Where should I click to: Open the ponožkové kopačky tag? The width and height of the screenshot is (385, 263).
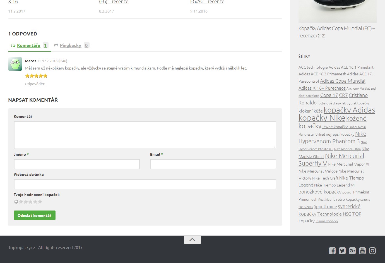point(320,192)
